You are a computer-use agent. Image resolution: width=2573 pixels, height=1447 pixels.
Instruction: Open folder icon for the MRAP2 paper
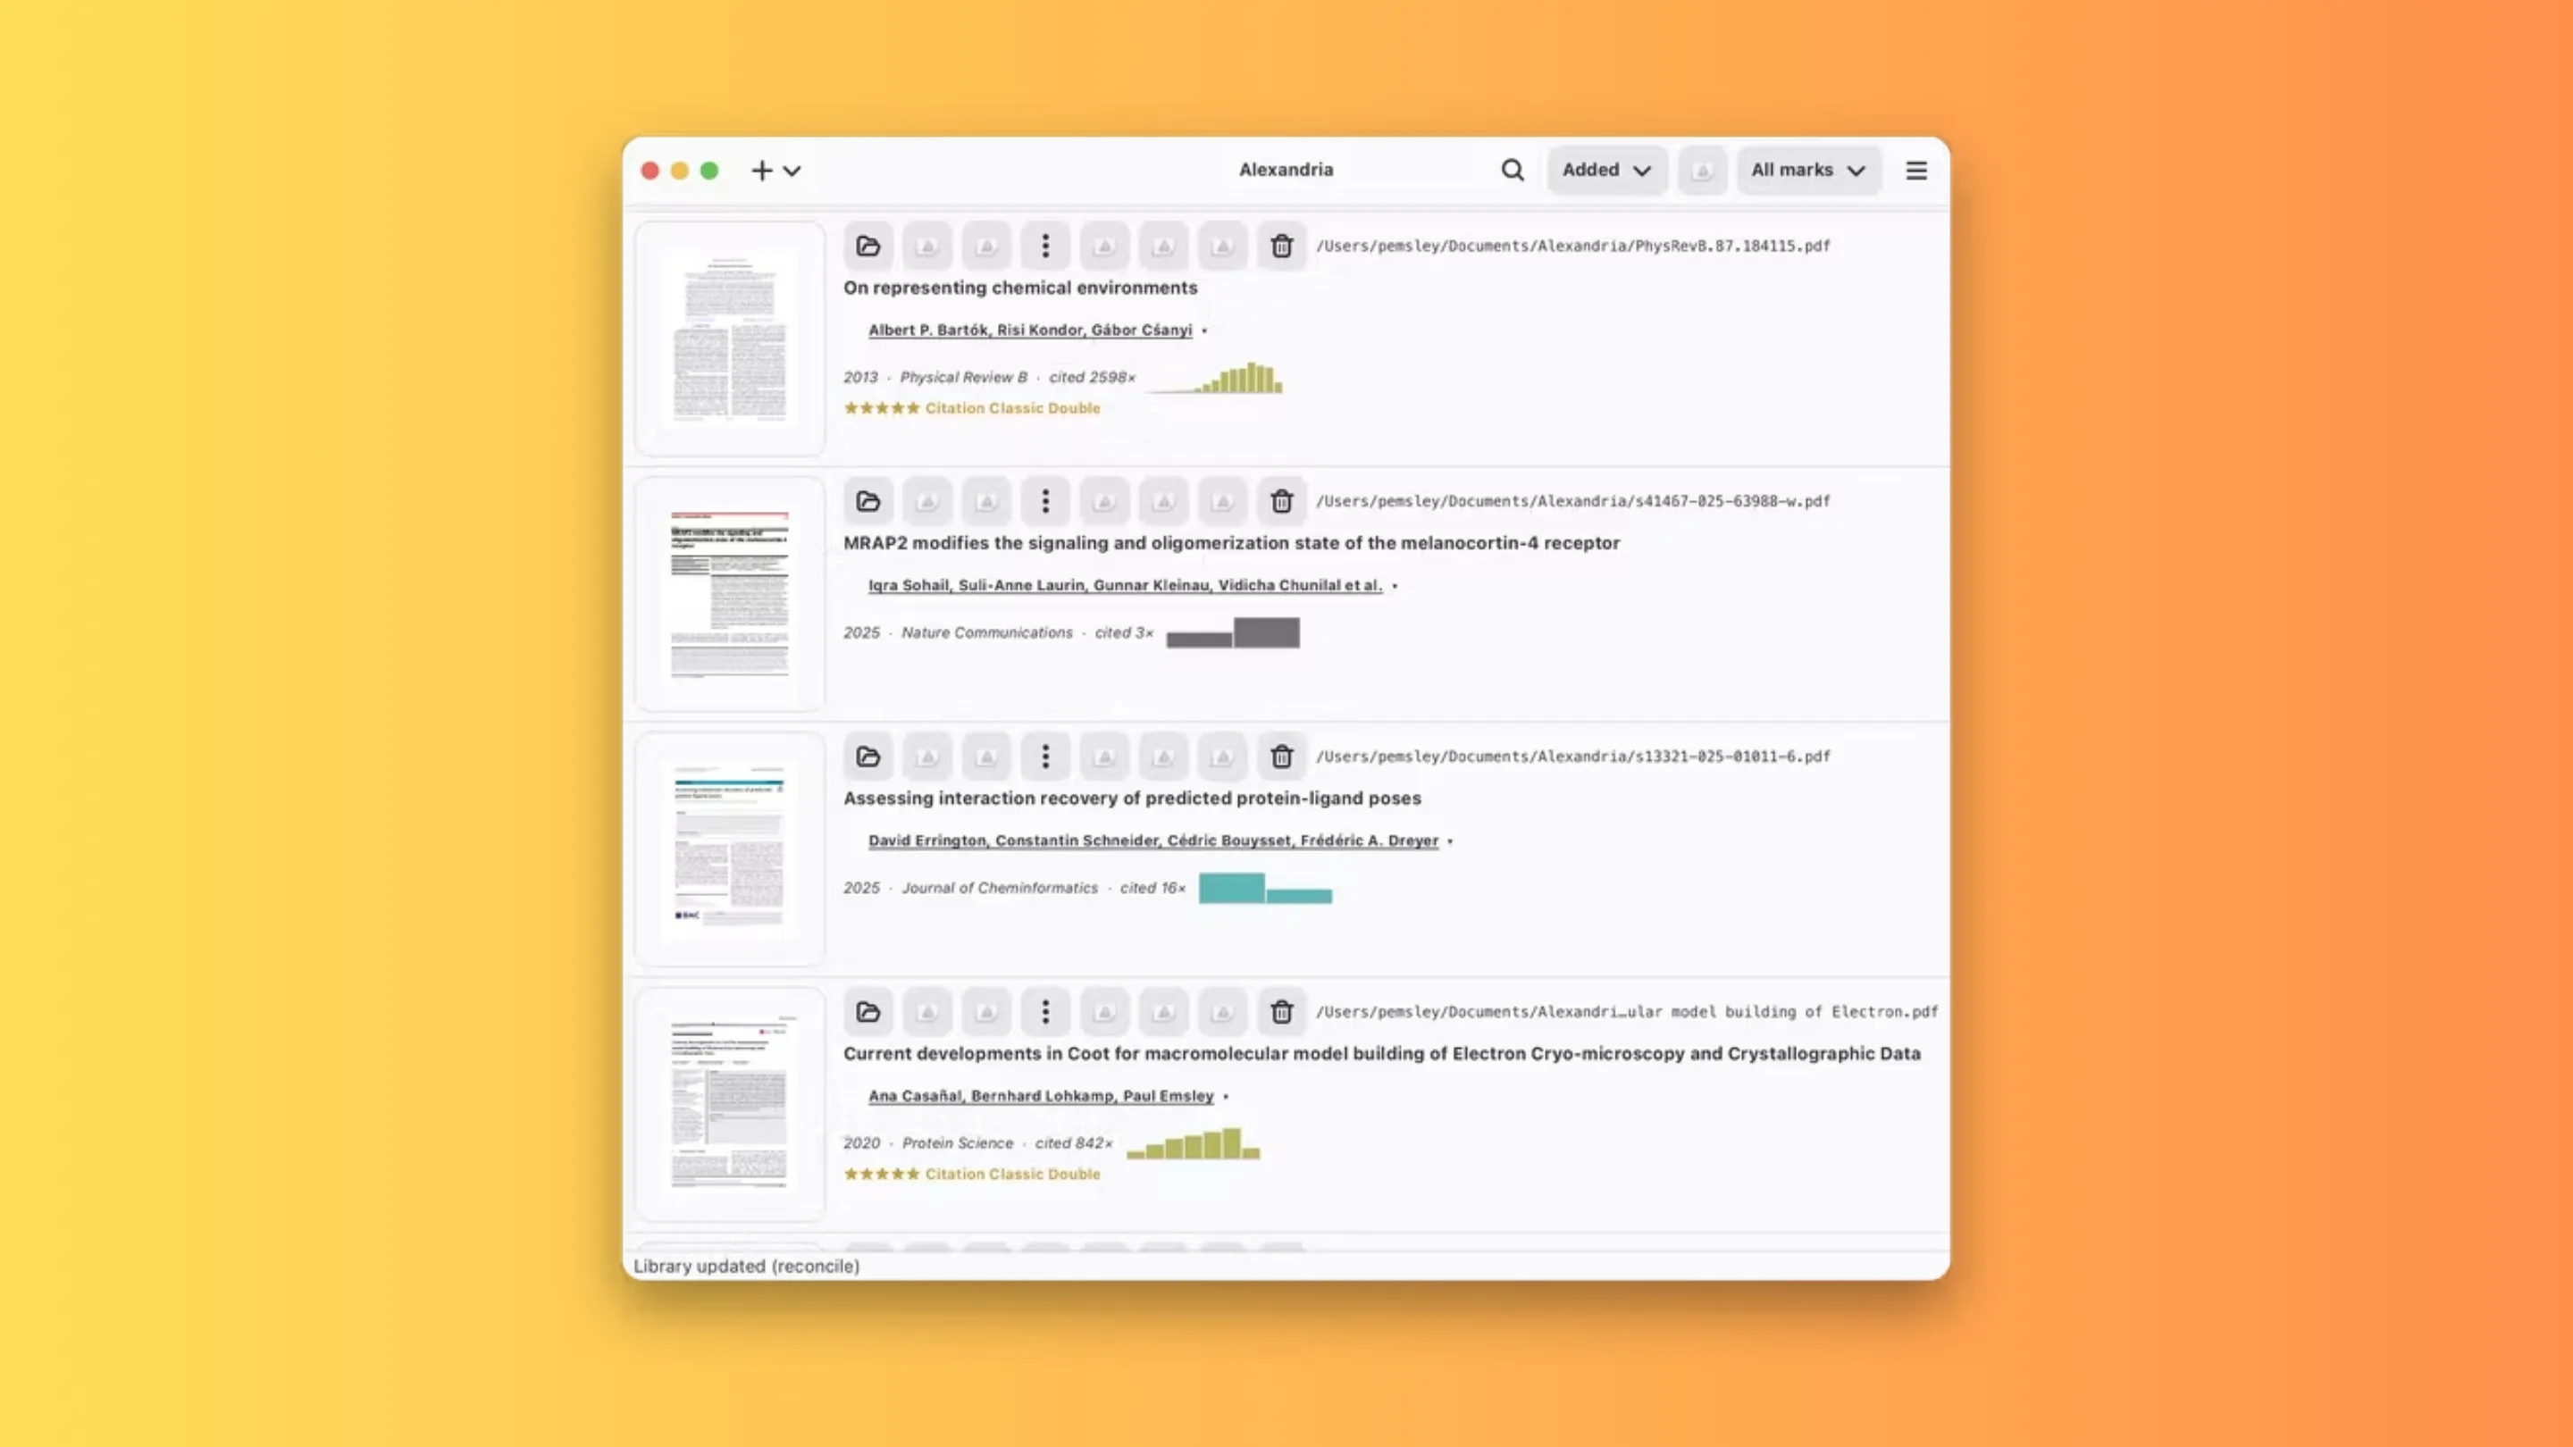(x=868, y=501)
